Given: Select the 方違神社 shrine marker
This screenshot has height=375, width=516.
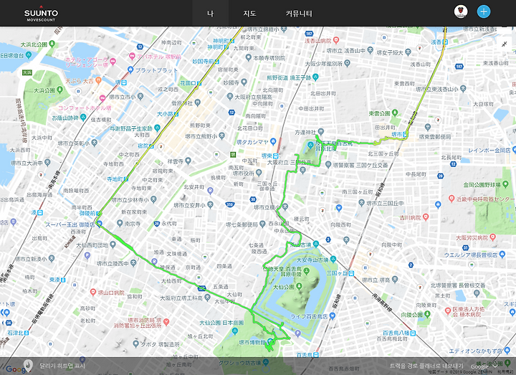Looking at the screenshot, I should tap(320, 132).
